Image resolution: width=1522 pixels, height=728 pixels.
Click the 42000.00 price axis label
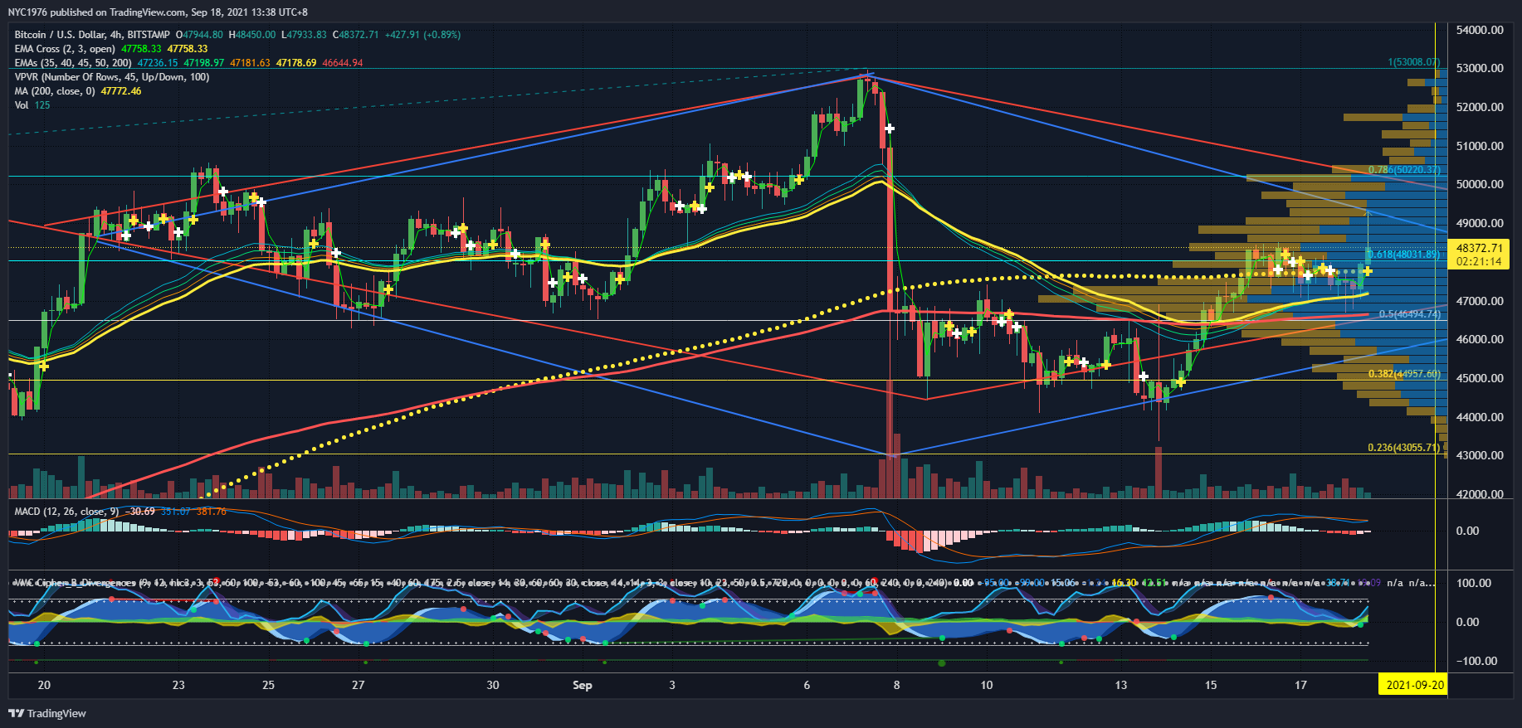tap(1480, 494)
